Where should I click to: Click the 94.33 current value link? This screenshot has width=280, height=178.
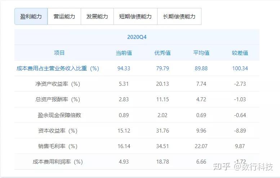click(124, 68)
